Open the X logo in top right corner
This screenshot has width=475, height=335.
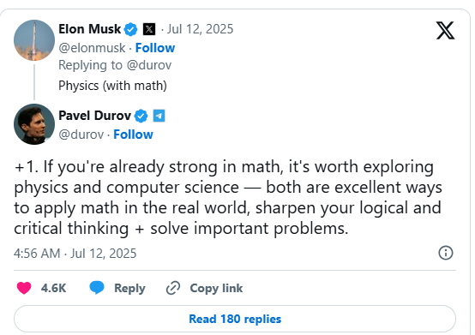tap(445, 30)
